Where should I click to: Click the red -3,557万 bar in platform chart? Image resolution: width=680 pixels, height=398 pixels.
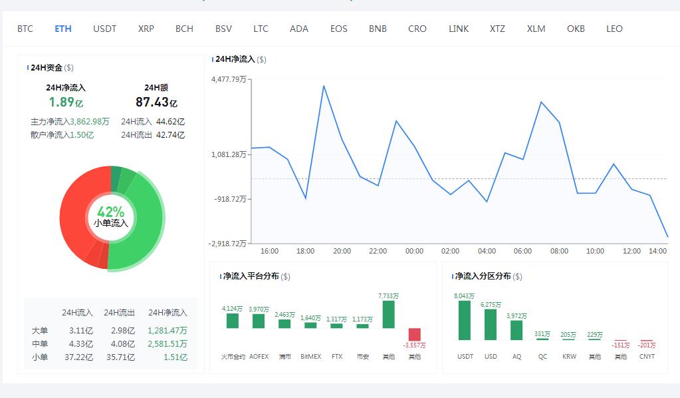pos(414,334)
